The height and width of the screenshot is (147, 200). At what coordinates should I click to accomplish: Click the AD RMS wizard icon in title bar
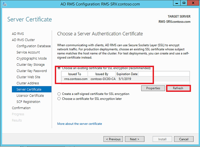tap(4, 4)
